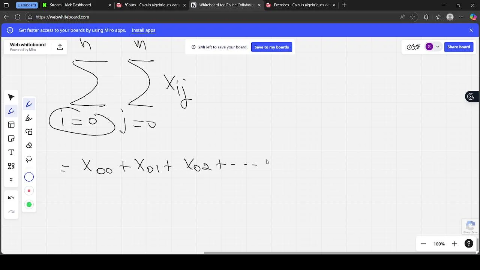Close the Stream - Kick Dashboard tab
480x270 pixels.
click(110, 5)
